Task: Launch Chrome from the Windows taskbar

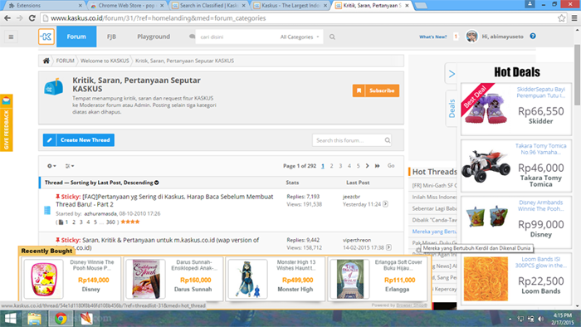Action: coord(61,319)
